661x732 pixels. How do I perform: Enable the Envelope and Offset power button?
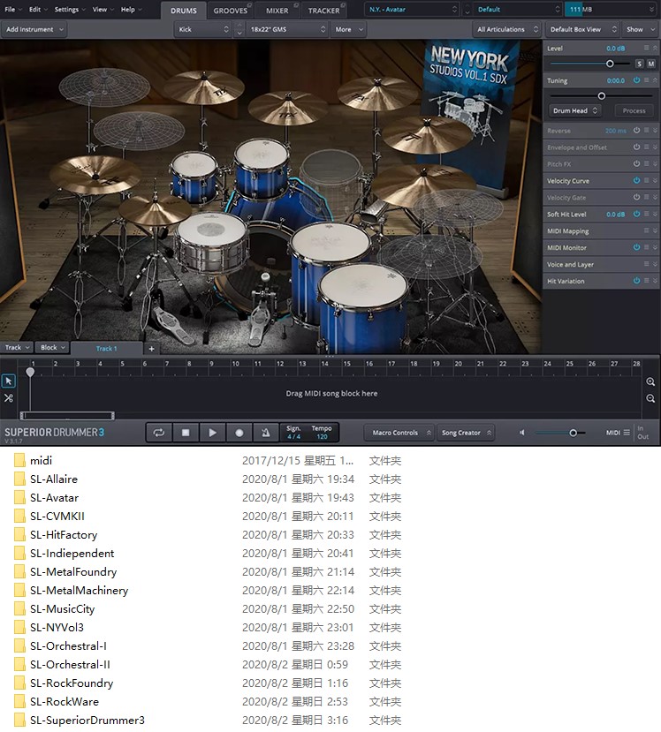point(637,147)
